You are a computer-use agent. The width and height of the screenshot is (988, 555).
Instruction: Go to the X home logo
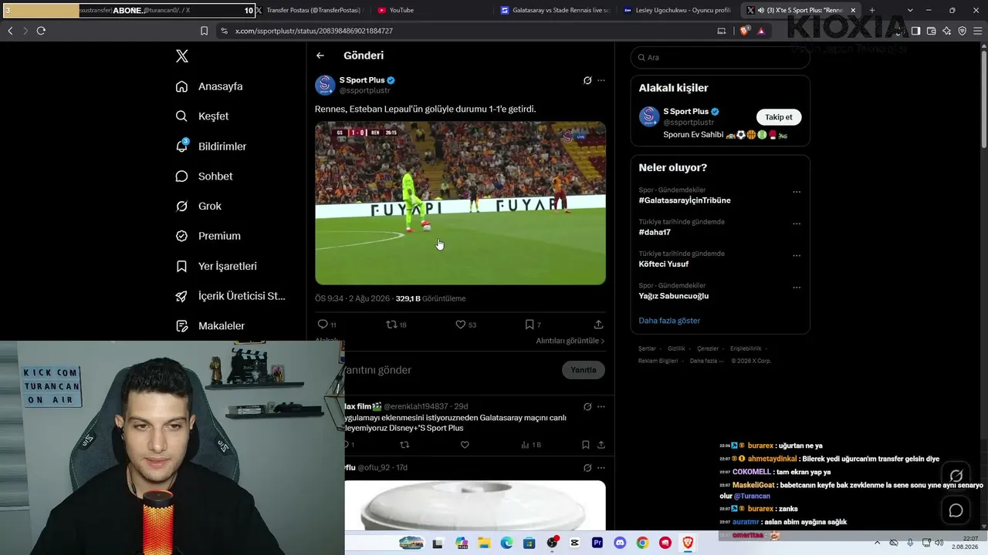click(x=182, y=56)
